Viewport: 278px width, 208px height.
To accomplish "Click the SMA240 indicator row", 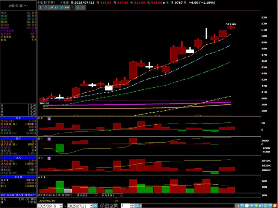I will [18, 28].
